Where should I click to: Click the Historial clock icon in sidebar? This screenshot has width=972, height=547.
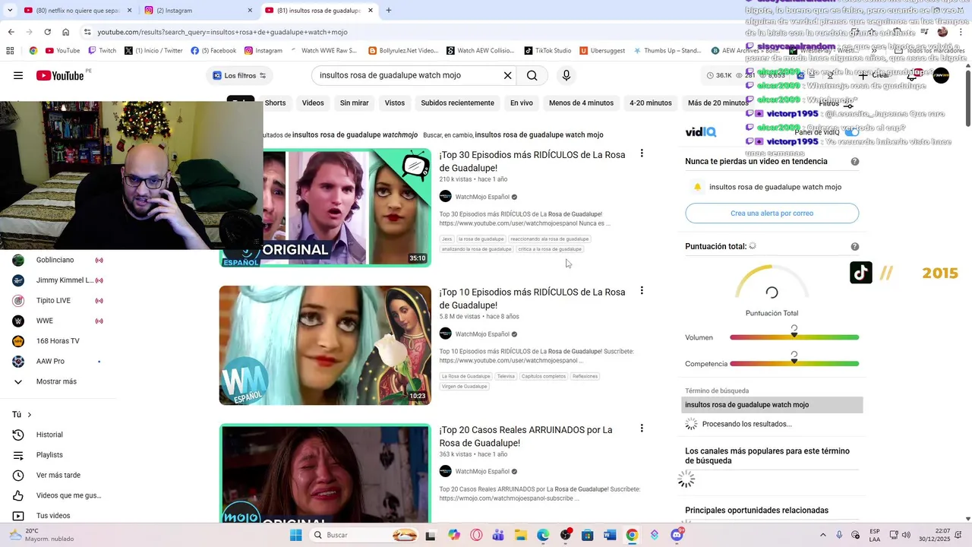[x=18, y=435]
